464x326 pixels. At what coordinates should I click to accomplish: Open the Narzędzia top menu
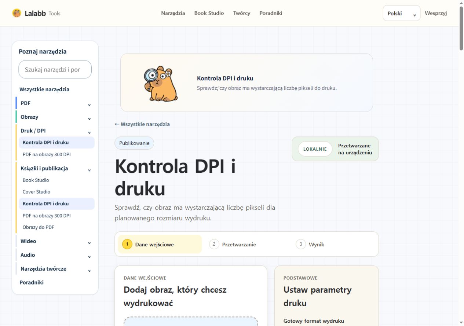click(173, 13)
